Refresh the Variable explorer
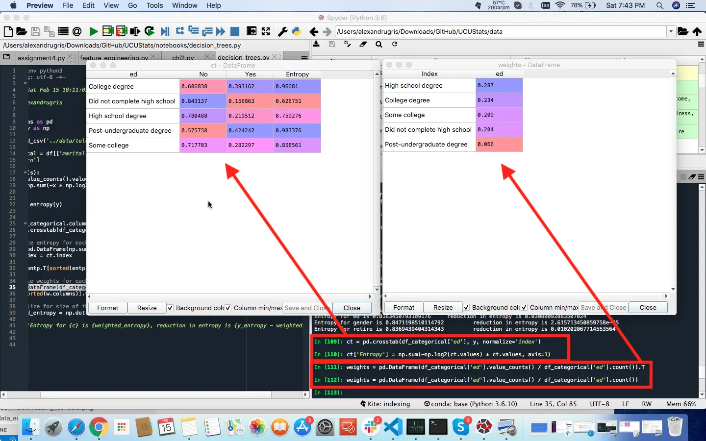This screenshot has height=441, width=706. pyautogui.click(x=395, y=44)
